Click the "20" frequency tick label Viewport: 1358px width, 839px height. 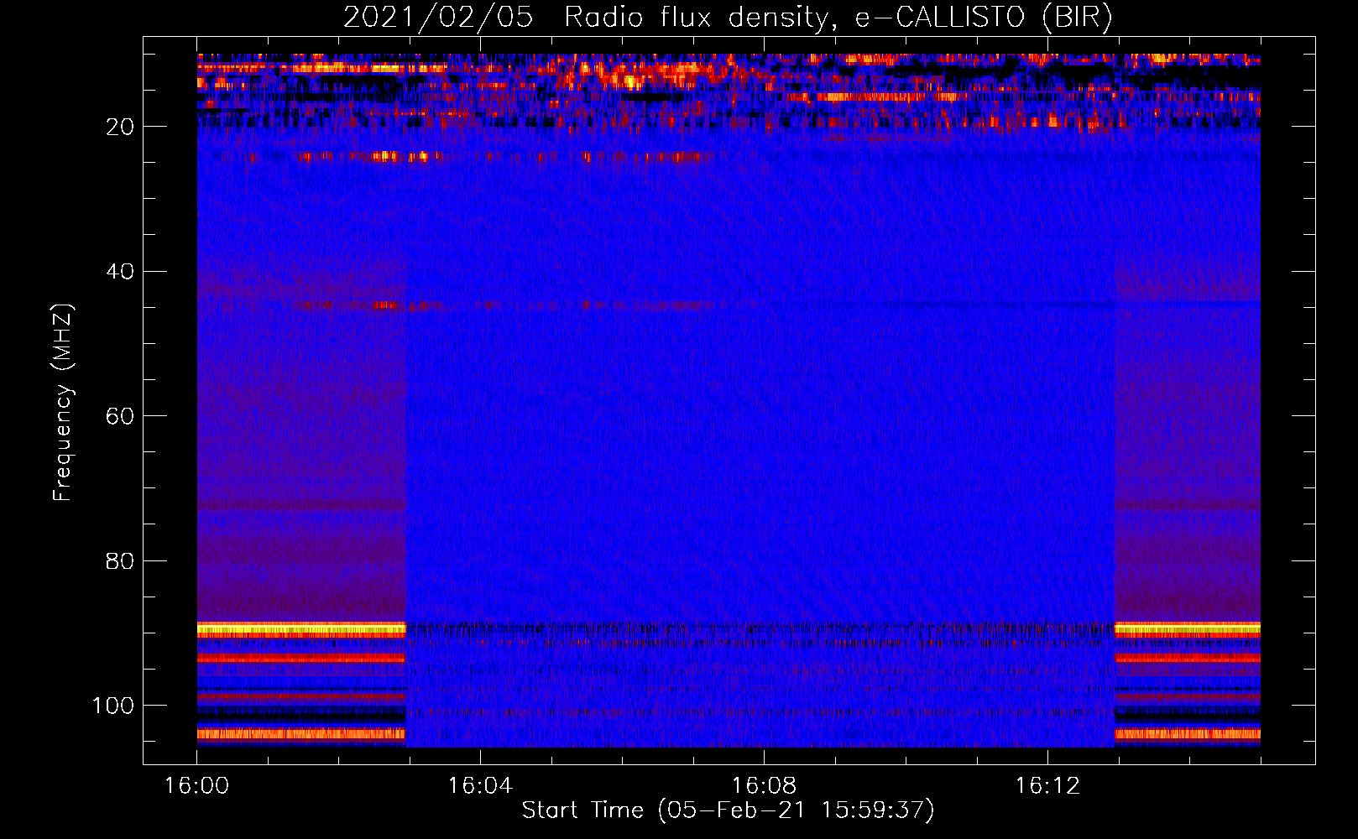click(121, 127)
